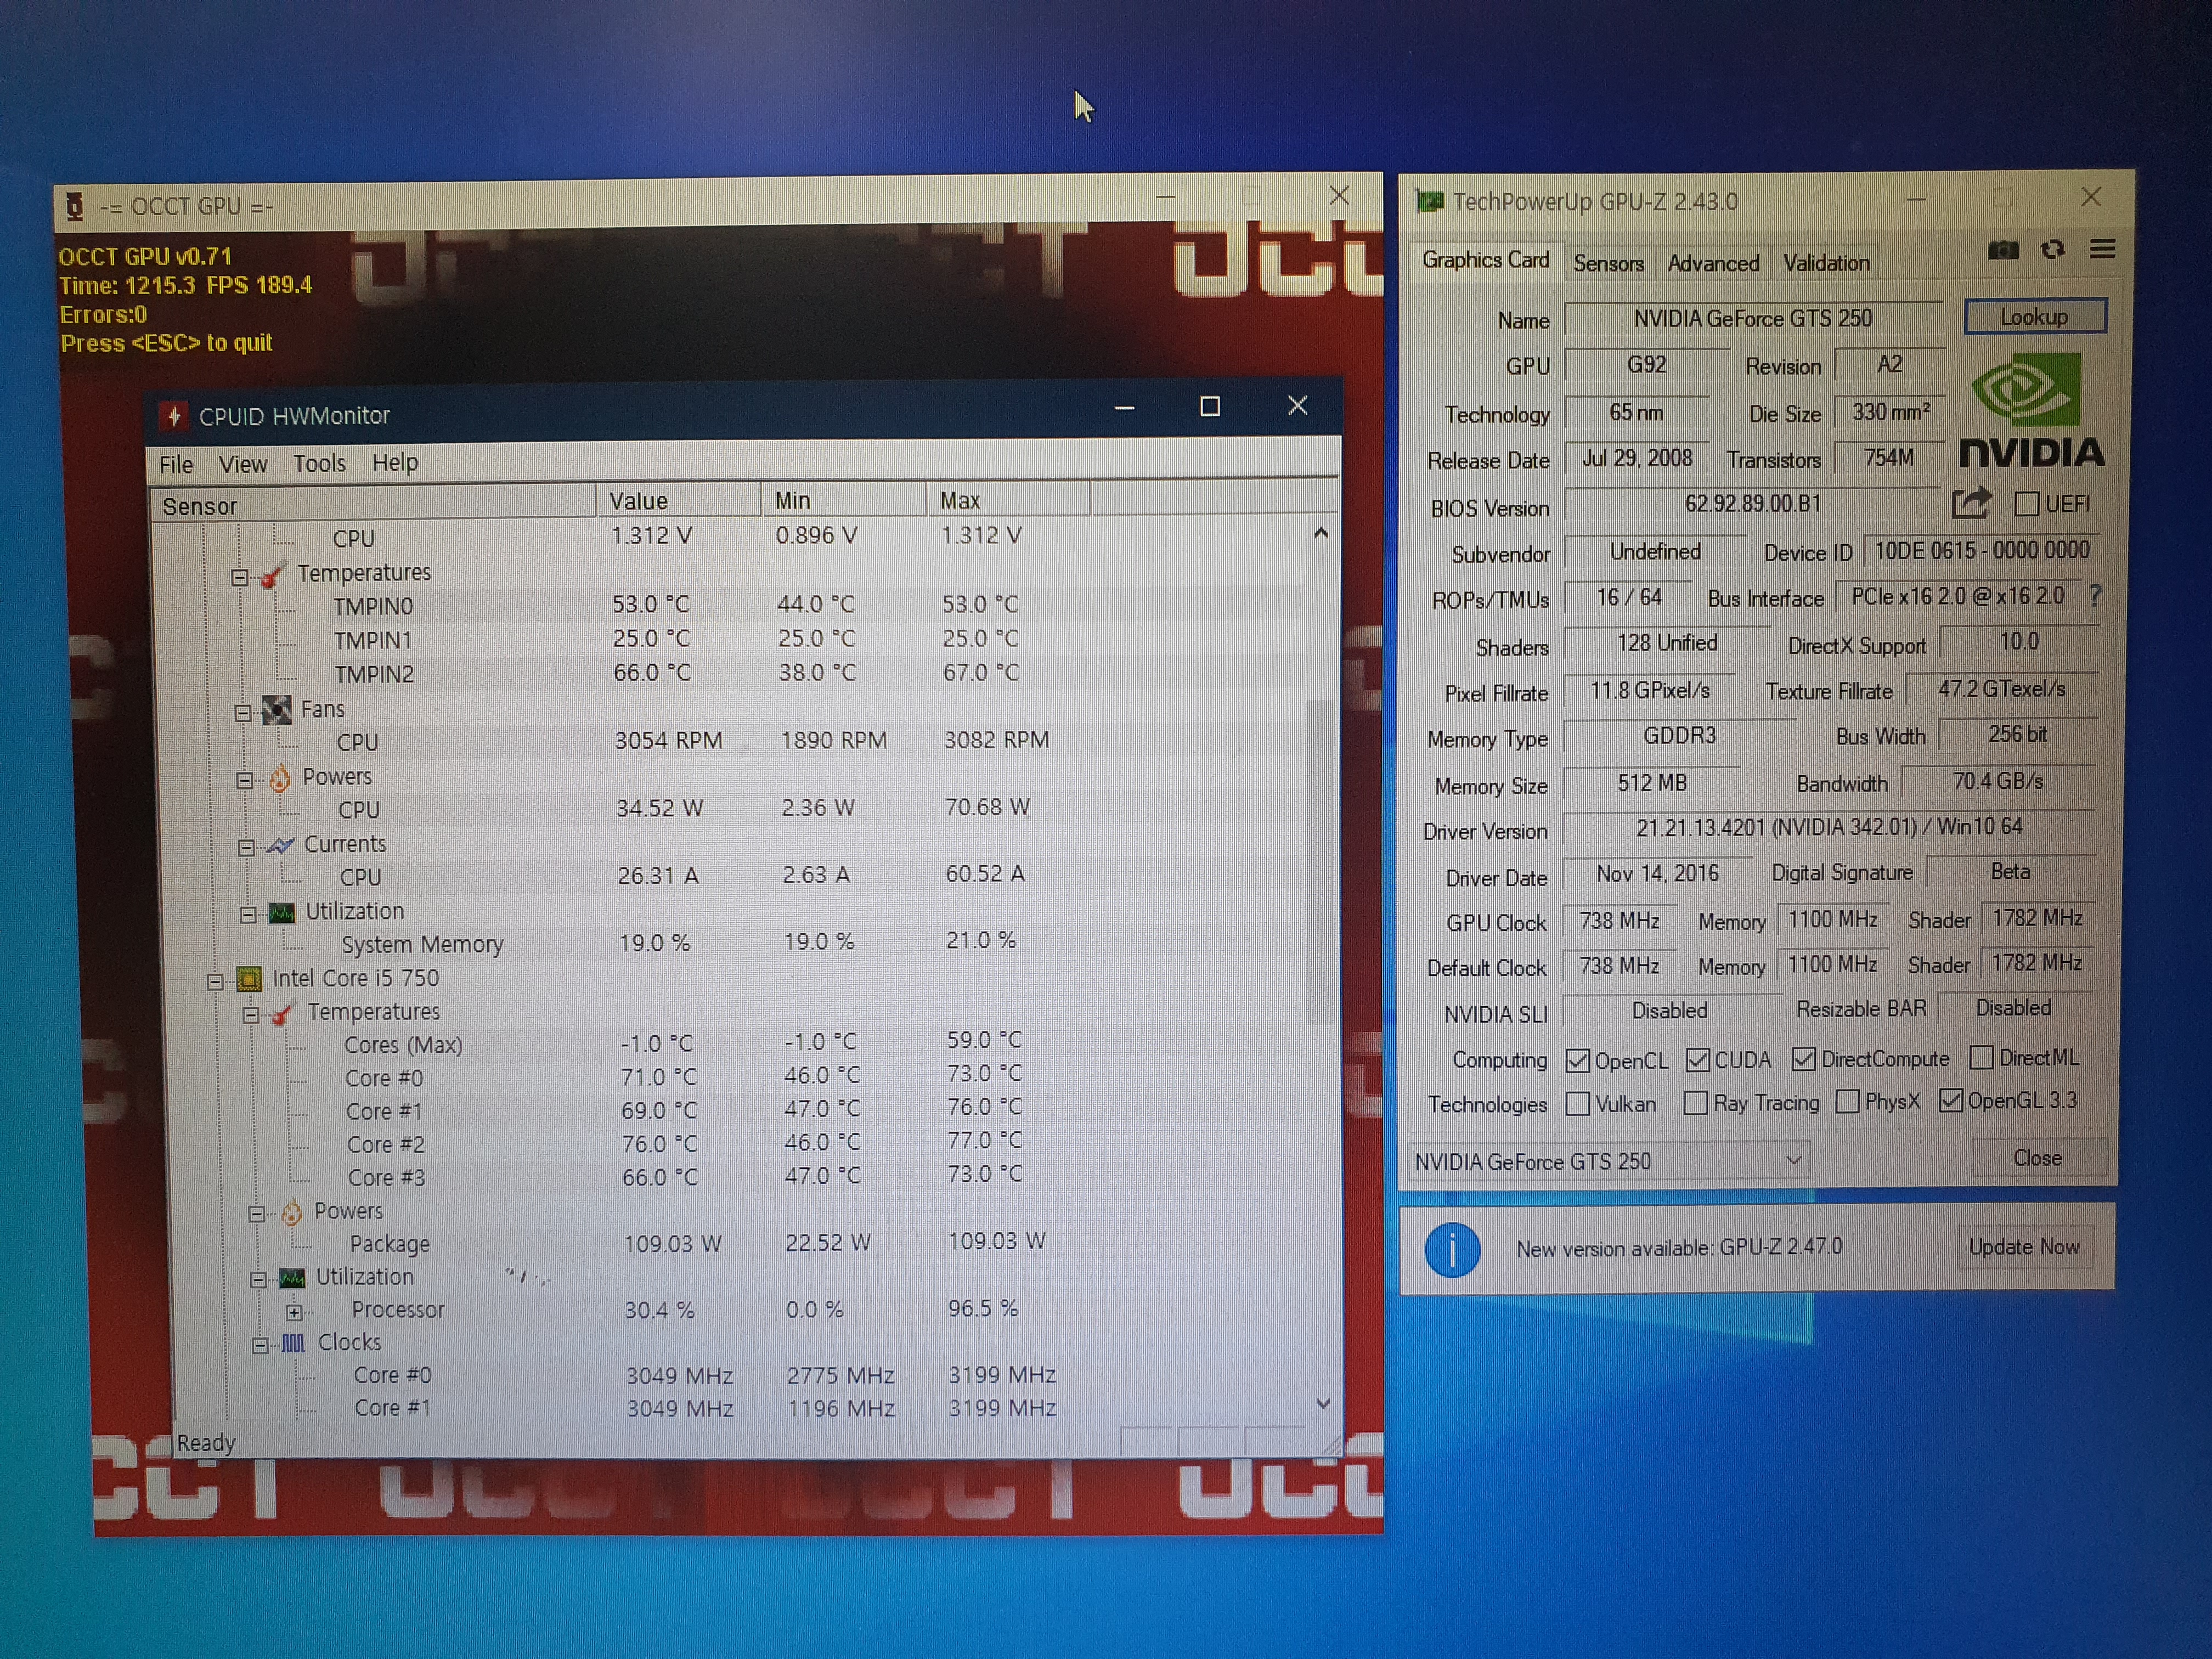This screenshot has width=2212, height=1659.
Task: Collapse the Utilization node above System Memory
Action: tap(248, 915)
